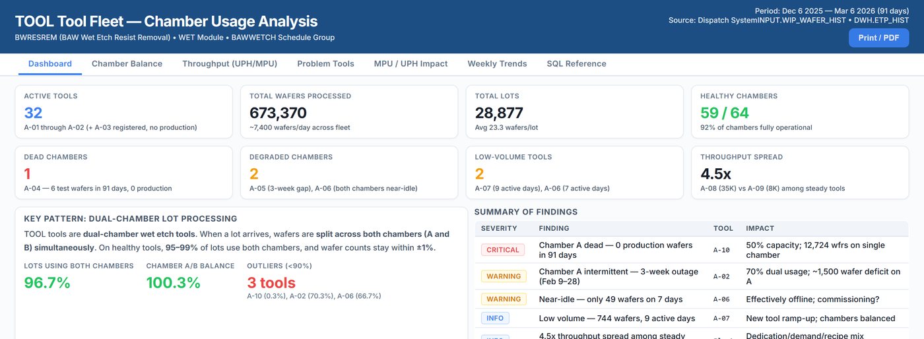This screenshot has width=924, height=339.
Task: Click the 100.3% chamber A/B balance value
Action: coord(173,283)
